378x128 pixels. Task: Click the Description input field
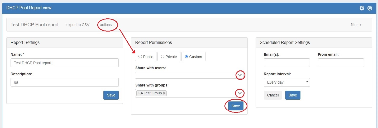65,82
